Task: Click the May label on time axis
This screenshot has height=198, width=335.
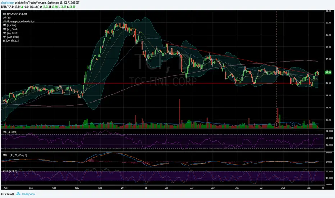Action: (x=212, y=188)
